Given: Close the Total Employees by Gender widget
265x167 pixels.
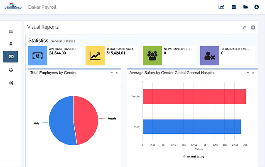Looking at the screenshot, I should click(x=117, y=72).
